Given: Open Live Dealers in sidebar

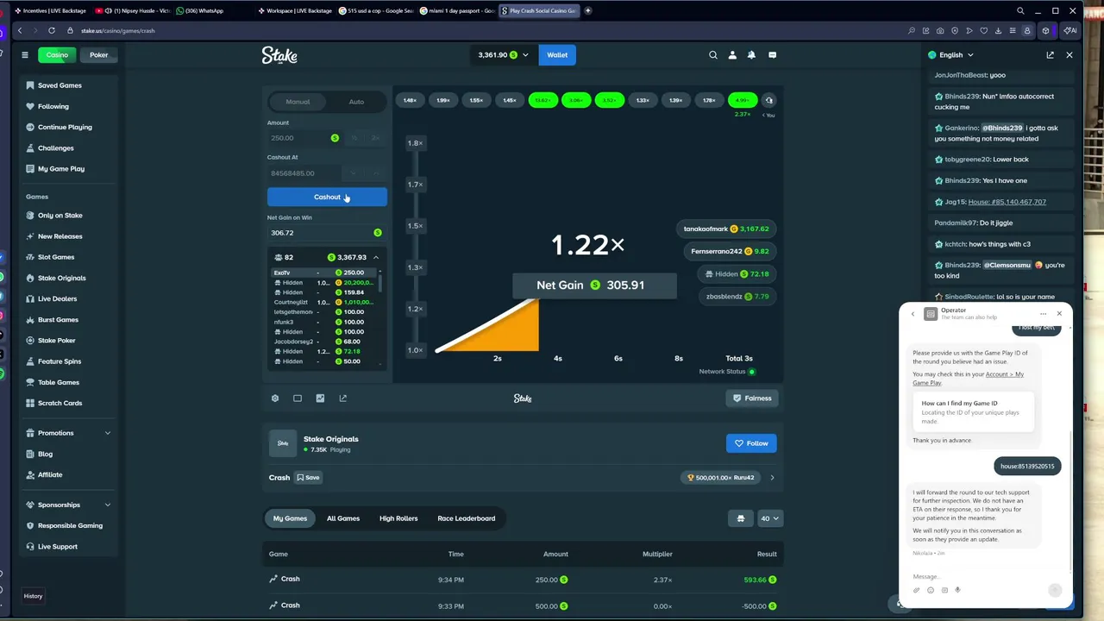Looking at the screenshot, I should tap(57, 298).
